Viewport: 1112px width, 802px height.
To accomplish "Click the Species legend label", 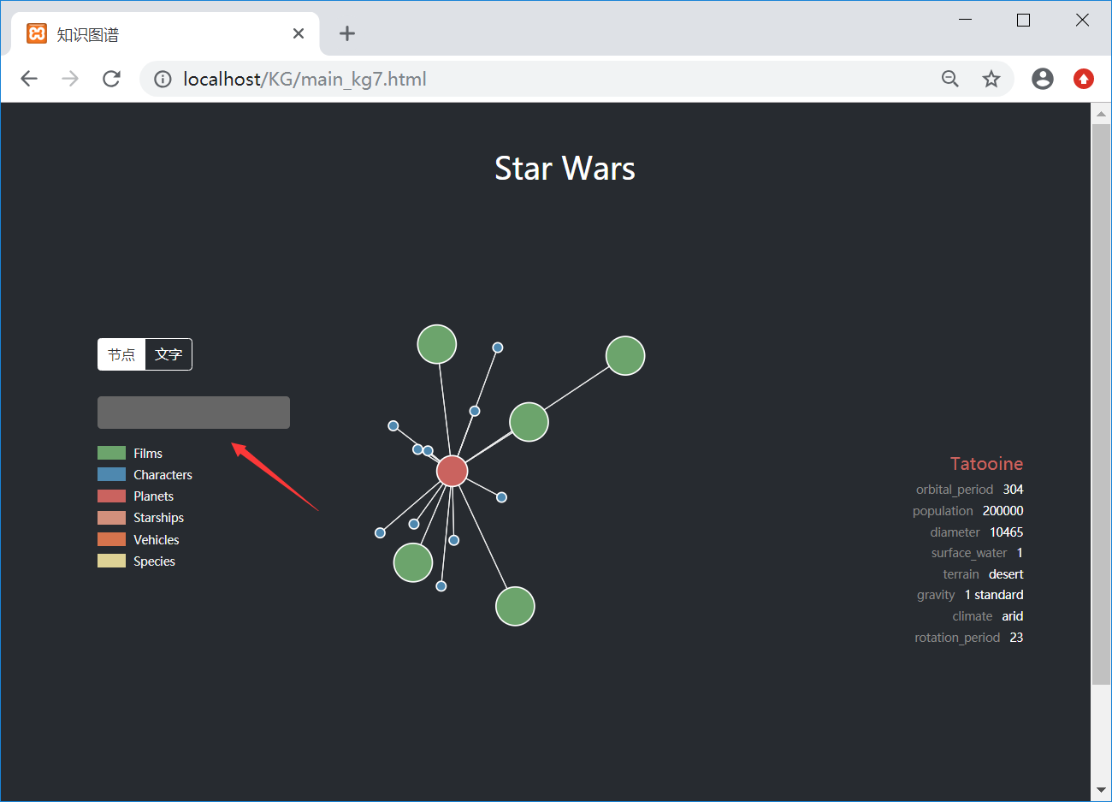I will 154,561.
